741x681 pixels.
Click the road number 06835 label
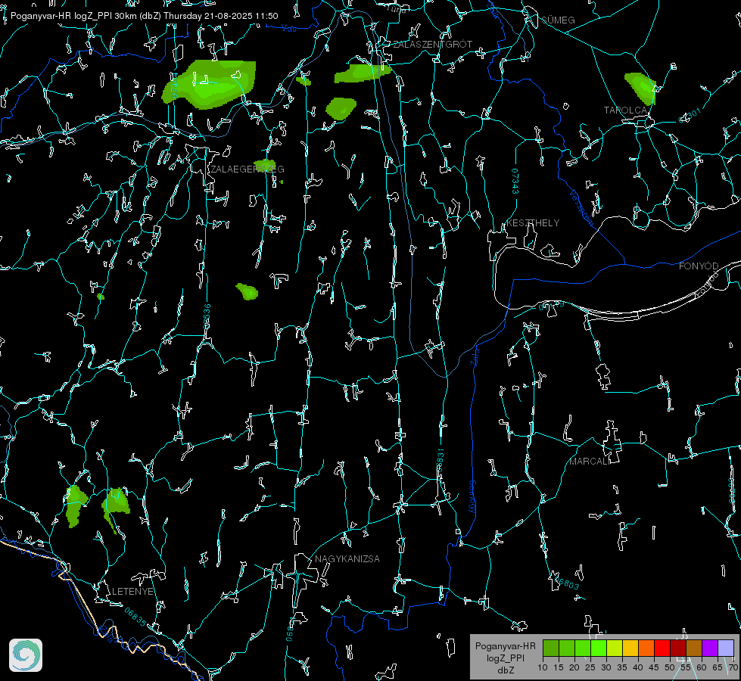[135, 617]
